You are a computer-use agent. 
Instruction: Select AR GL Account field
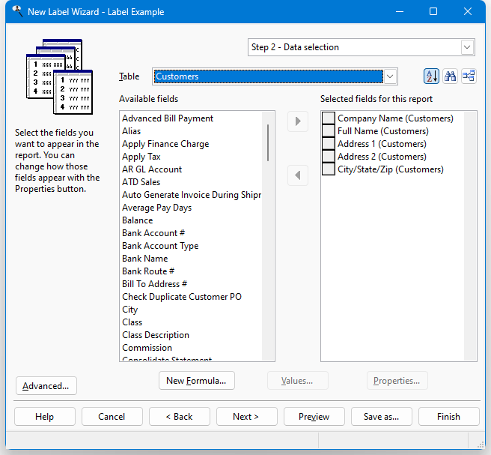(152, 169)
